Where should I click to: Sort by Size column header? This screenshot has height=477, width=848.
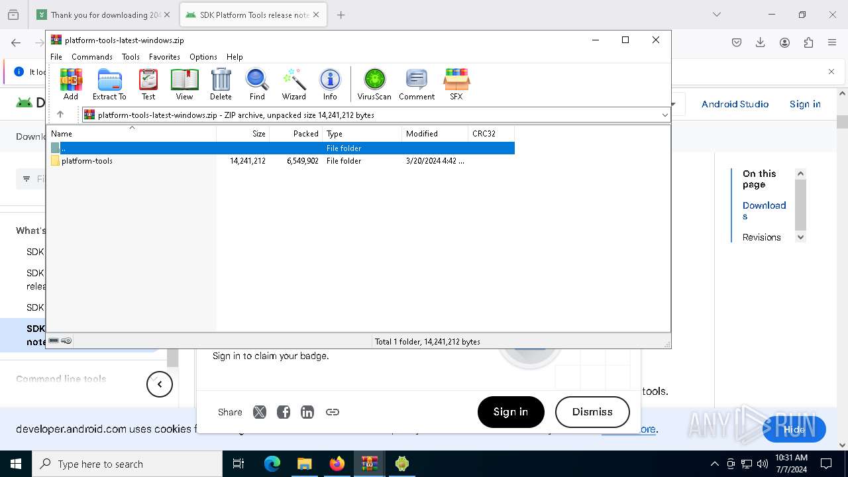[x=243, y=134]
